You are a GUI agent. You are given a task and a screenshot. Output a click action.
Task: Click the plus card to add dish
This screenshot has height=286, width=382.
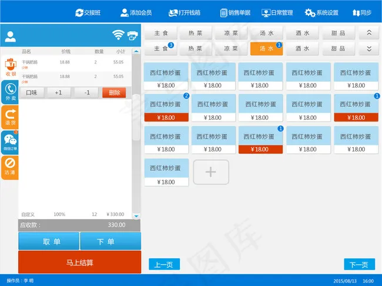[x=211, y=172]
